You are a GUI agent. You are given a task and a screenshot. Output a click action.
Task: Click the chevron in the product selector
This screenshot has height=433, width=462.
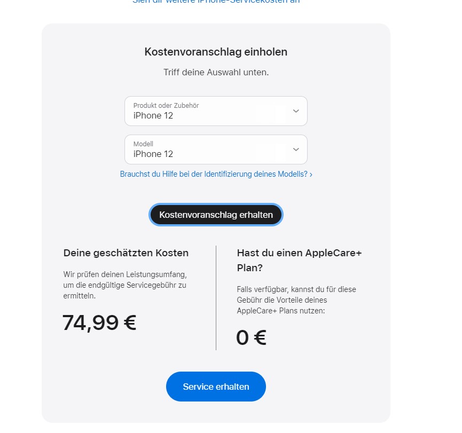point(296,111)
